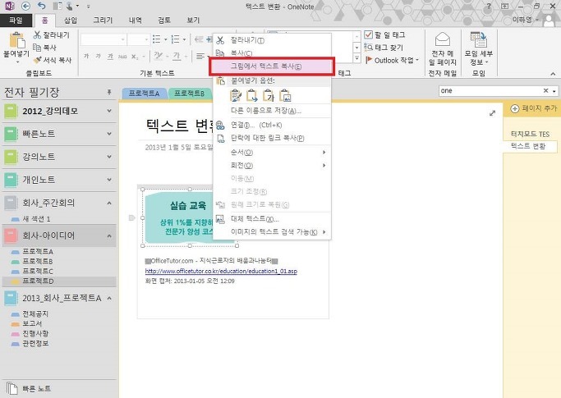Screen dimensions: 561x398
Task: Collapse the 회사-아이디어 notebook
Action: click(110, 236)
